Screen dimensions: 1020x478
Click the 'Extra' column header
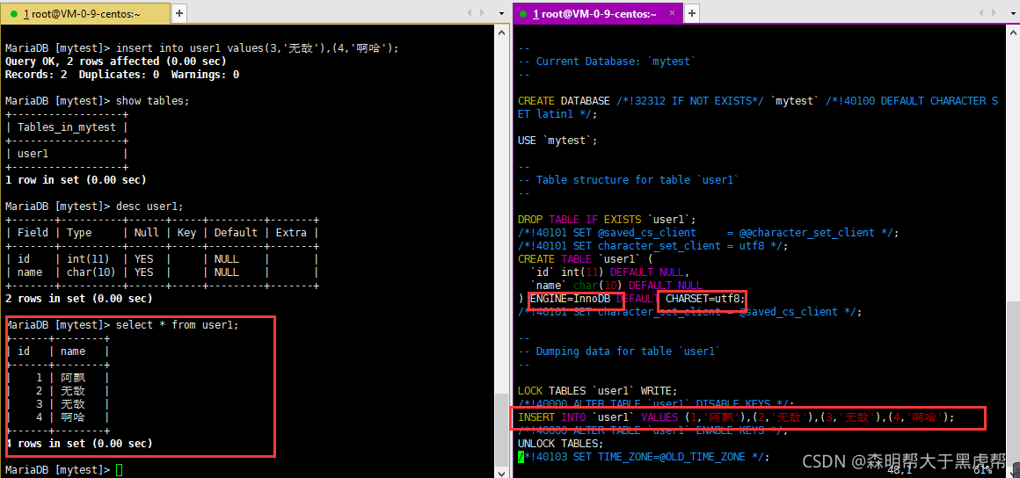291,233
